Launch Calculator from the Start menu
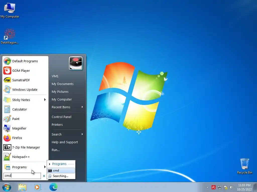This screenshot has width=257, height=192. click(x=25, y=109)
